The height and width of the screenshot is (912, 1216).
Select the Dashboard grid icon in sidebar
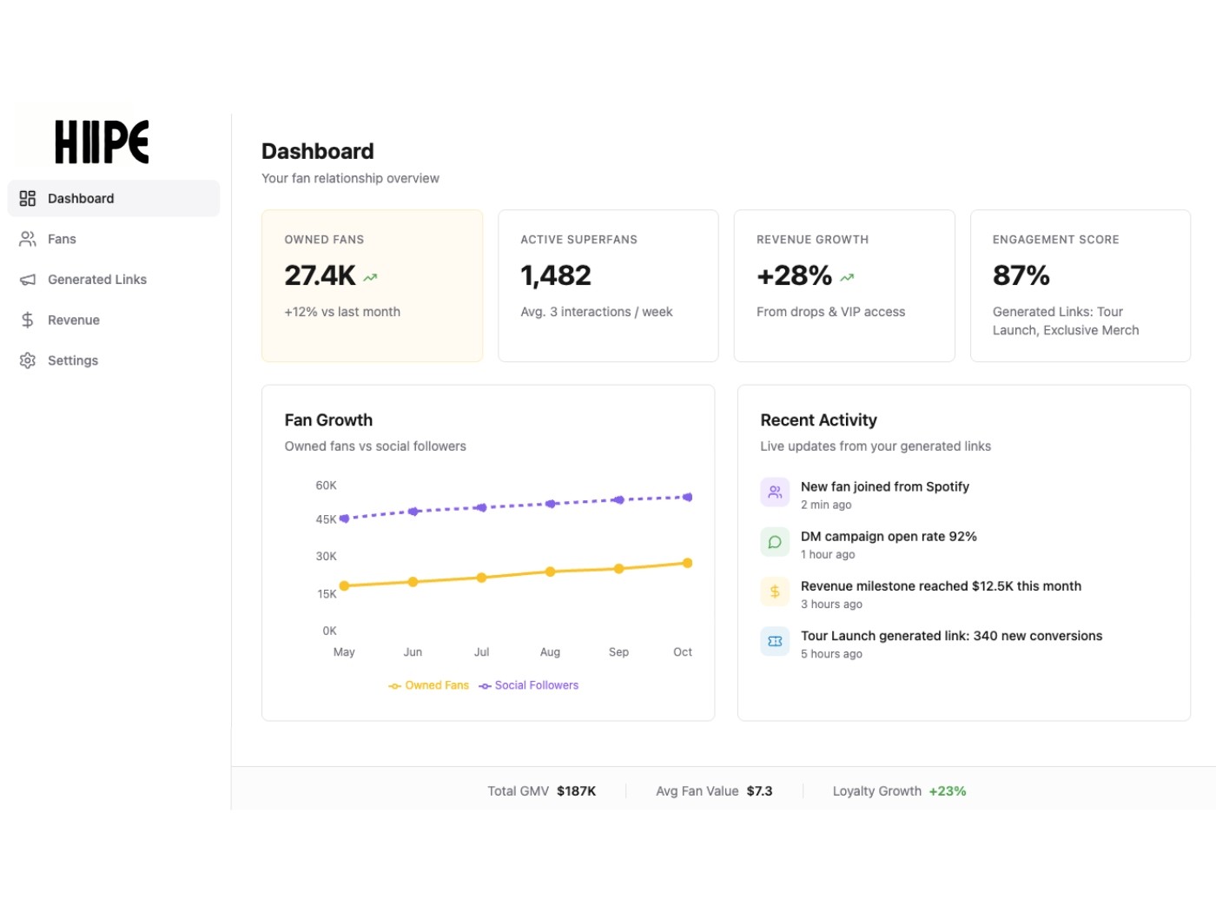pos(27,198)
